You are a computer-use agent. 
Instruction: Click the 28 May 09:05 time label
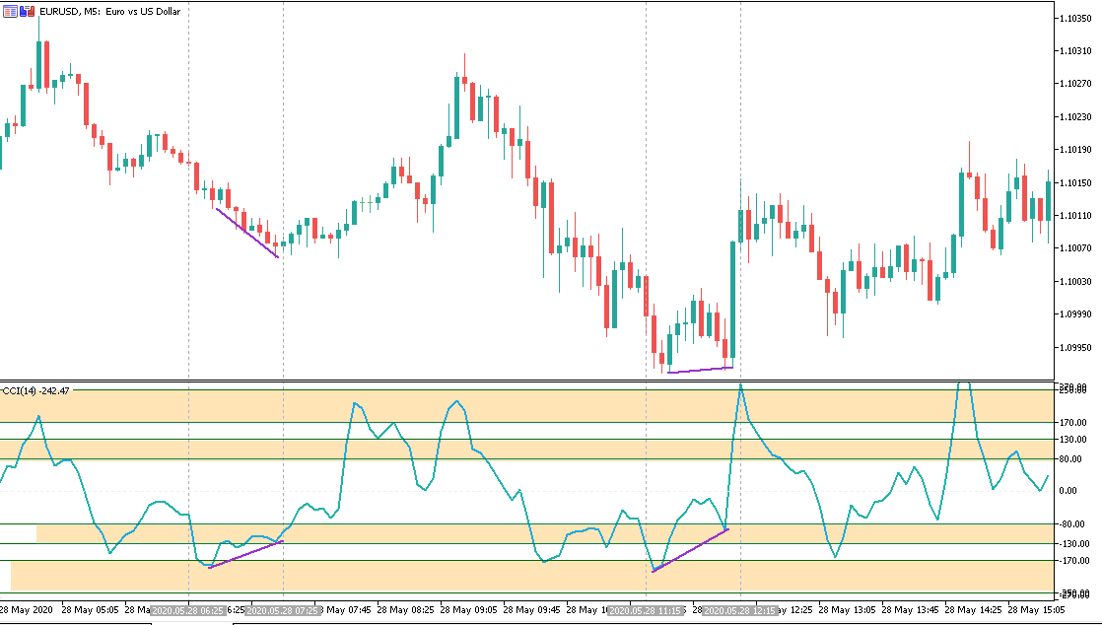click(x=469, y=610)
